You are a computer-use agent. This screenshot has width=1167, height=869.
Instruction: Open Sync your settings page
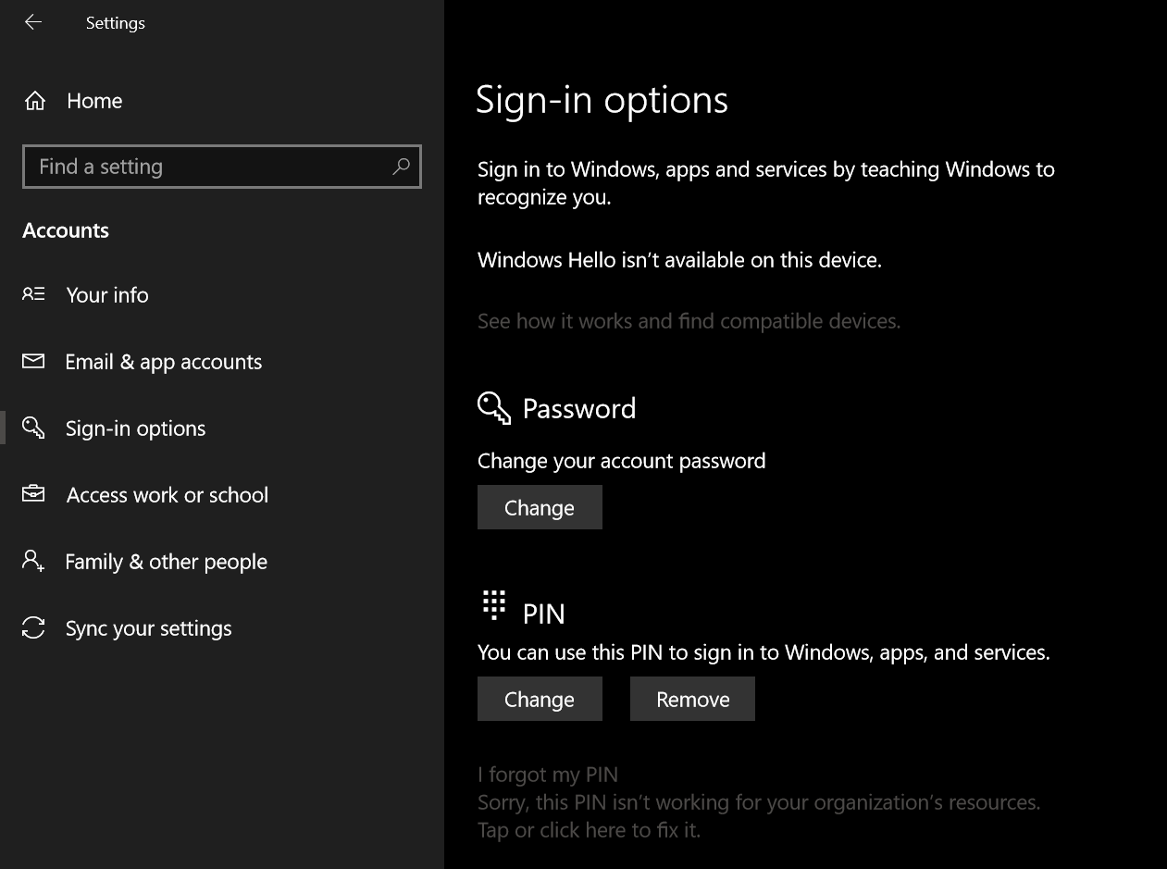149,628
